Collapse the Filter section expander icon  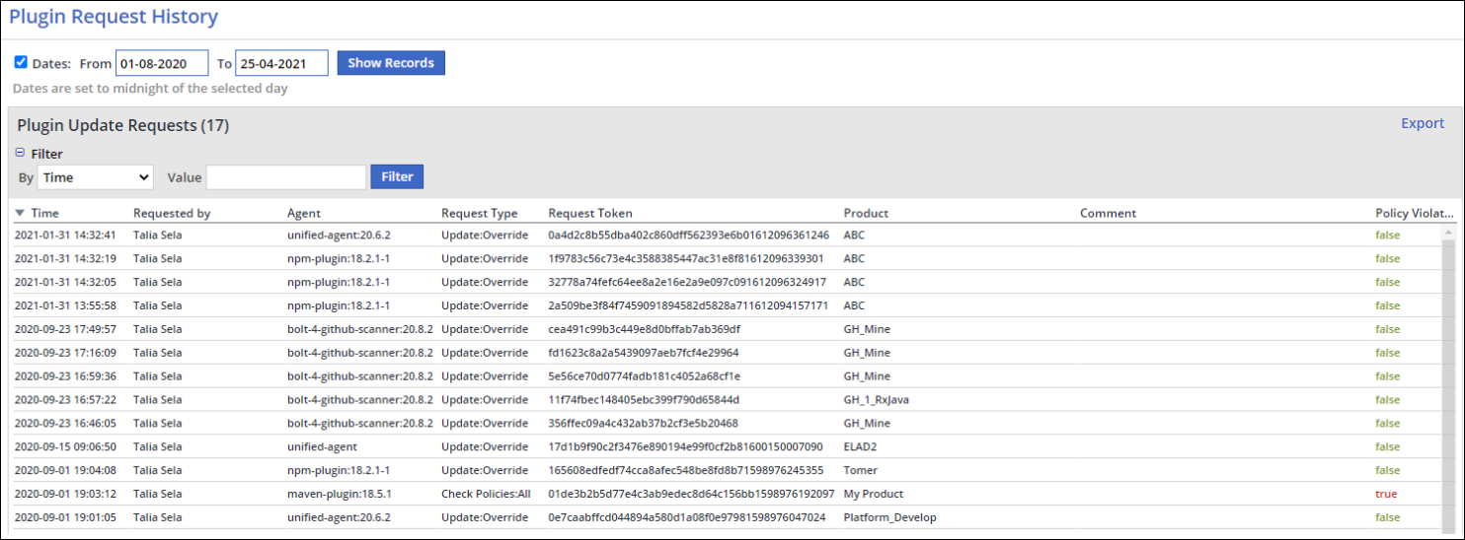pyautogui.click(x=20, y=154)
